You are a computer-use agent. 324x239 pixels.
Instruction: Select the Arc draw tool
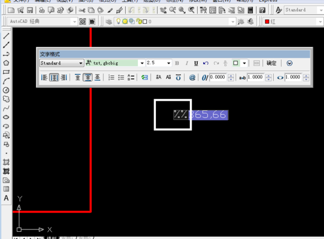[x=6, y=81]
